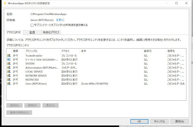Click the 削除(R) button
Image resolution: width=193 pixels, height=127 pixels.
[x=32, y=105]
